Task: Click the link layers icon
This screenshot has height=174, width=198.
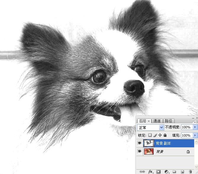Action: (x=142, y=172)
